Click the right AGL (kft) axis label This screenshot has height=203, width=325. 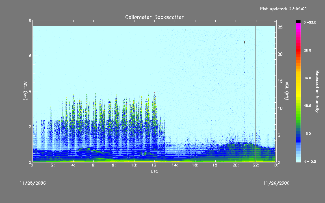pyautogui.click(x=287, y=91)
